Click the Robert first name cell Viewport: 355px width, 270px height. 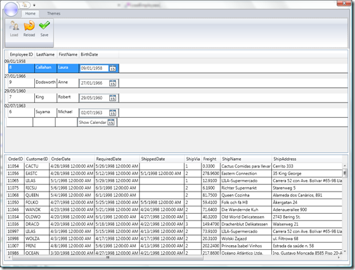(68, 98)
